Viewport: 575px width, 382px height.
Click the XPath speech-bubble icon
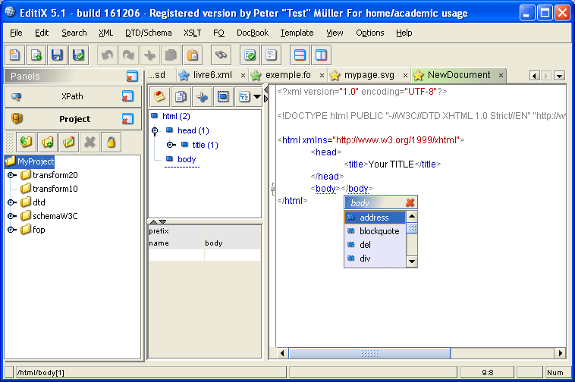16,97
